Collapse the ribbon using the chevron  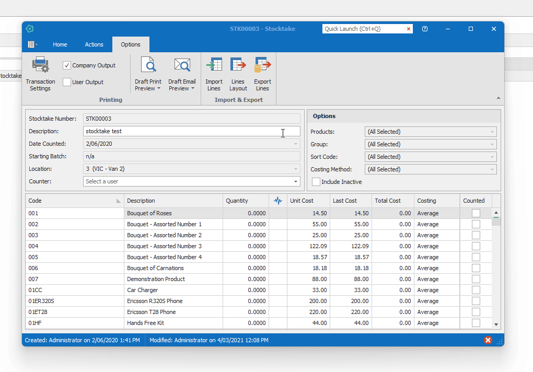pos(498,98)
